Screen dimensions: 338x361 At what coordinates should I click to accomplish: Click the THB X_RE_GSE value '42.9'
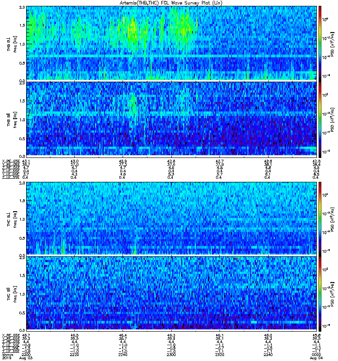click(x=123, y=161)
